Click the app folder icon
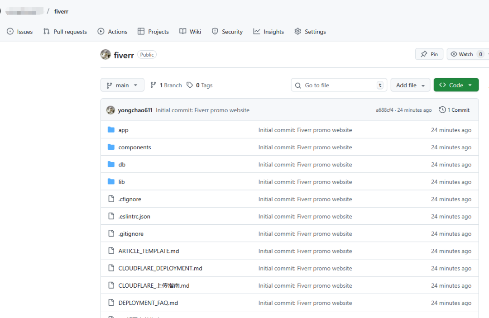 tap(111, 130)
